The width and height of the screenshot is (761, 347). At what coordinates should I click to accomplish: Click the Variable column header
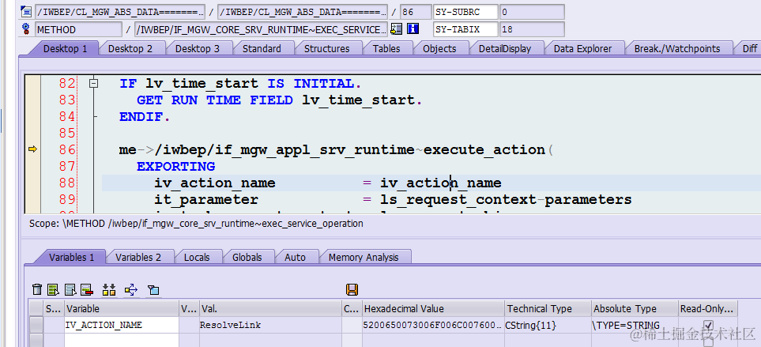pyautogui.click(x=122, y=308)
